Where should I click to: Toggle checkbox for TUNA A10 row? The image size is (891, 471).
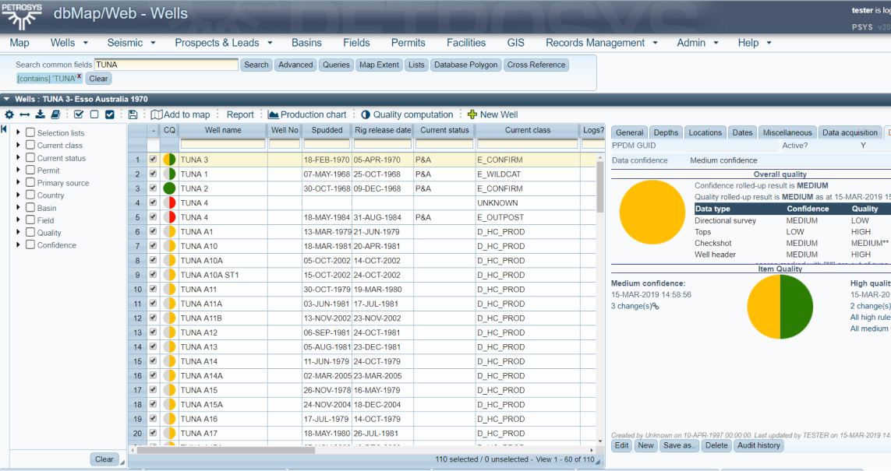[x=153, y=246]
